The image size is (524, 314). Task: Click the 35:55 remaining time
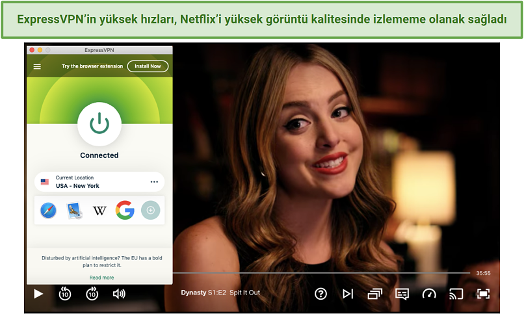click(x=483, y=273)
